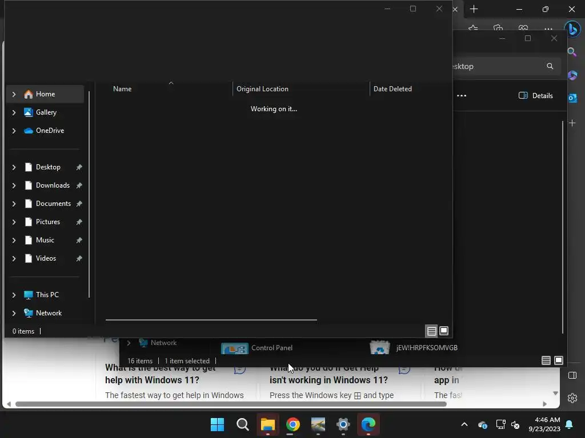This screenshot has width=585, height=438.
Task: Open the pinned Music folder
Action: [45, 240]
